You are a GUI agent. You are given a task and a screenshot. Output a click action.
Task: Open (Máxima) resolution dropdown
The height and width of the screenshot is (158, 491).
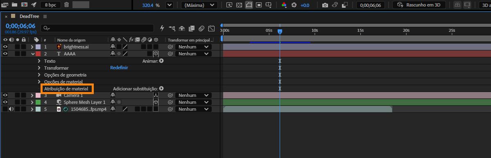click(199, 5)
